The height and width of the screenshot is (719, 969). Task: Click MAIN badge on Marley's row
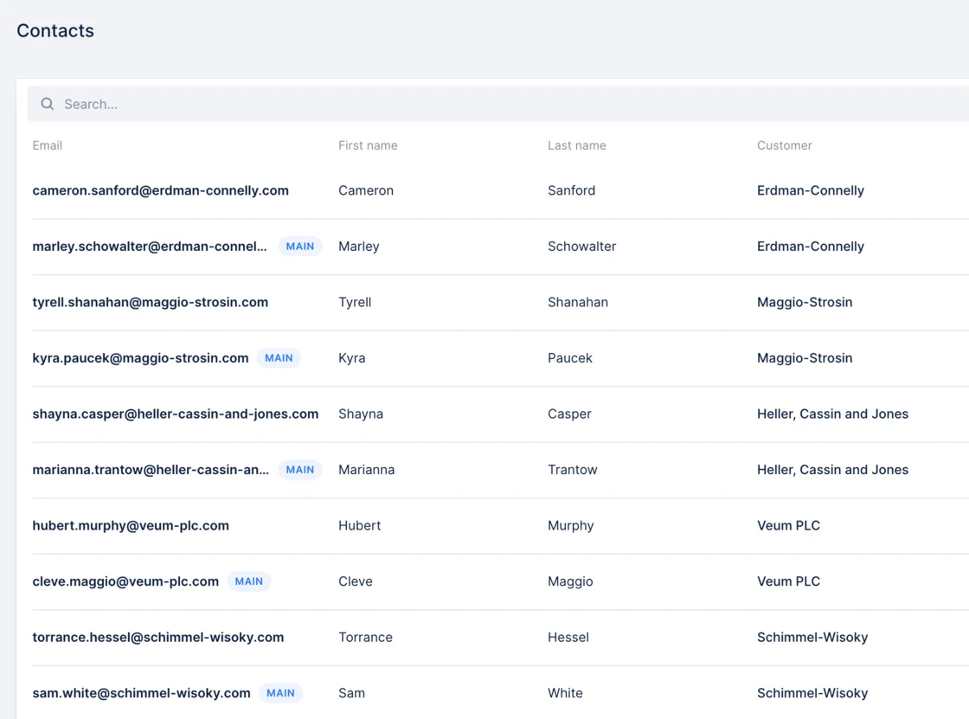click(x=299, y=246)
